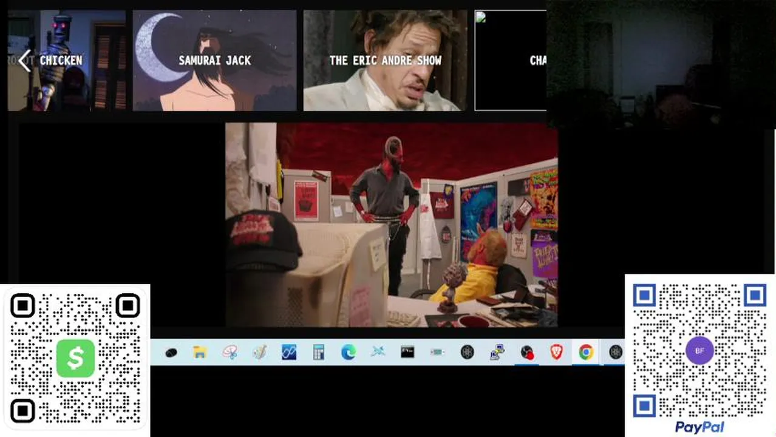776x437 pixels.
Task: Open the last dark atom-logo icon
Action: pyautogui.click(x=616, y=352)
